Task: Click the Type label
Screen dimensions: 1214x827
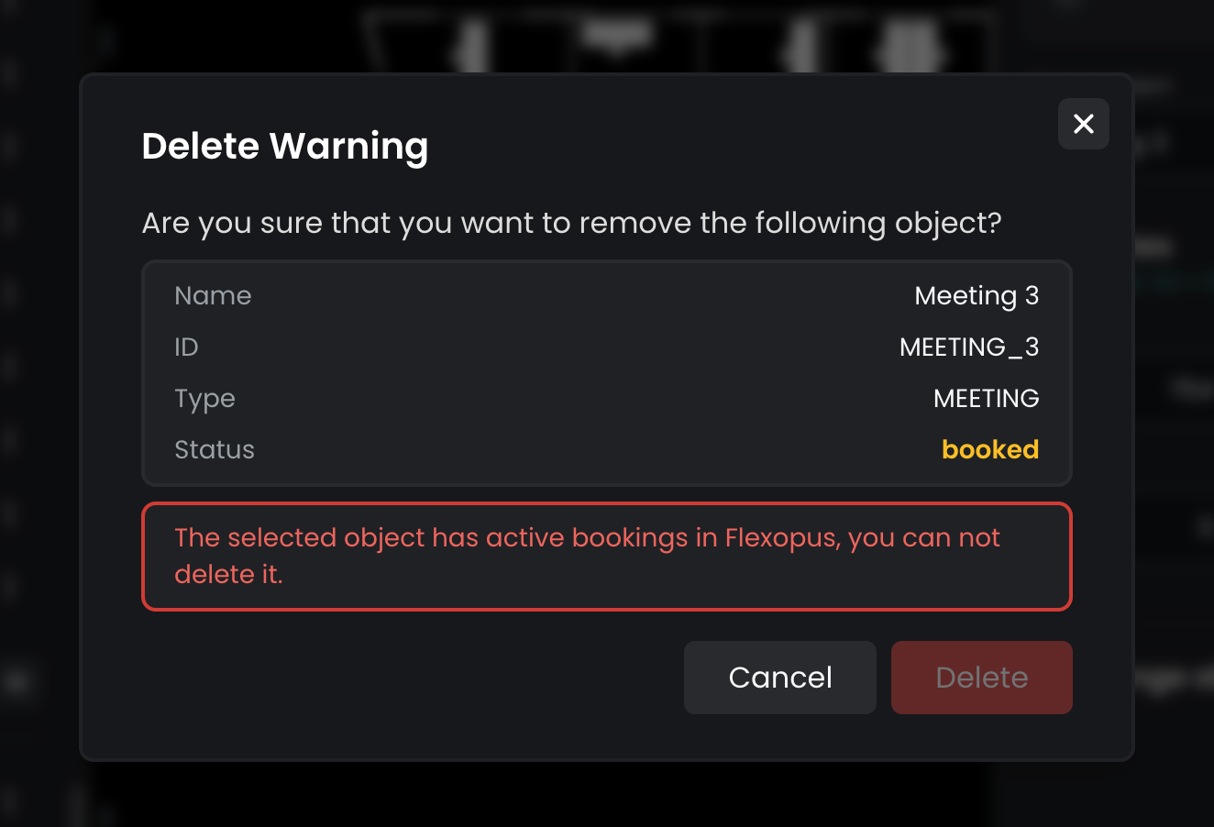Action: click(x=204, y=399)
